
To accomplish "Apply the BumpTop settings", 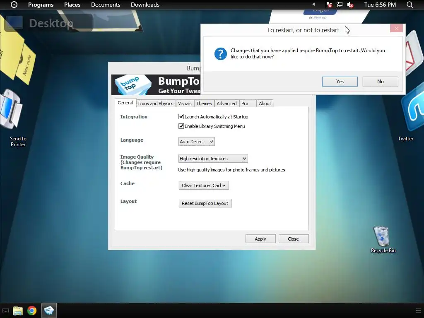I will click(x=260, y=239).
